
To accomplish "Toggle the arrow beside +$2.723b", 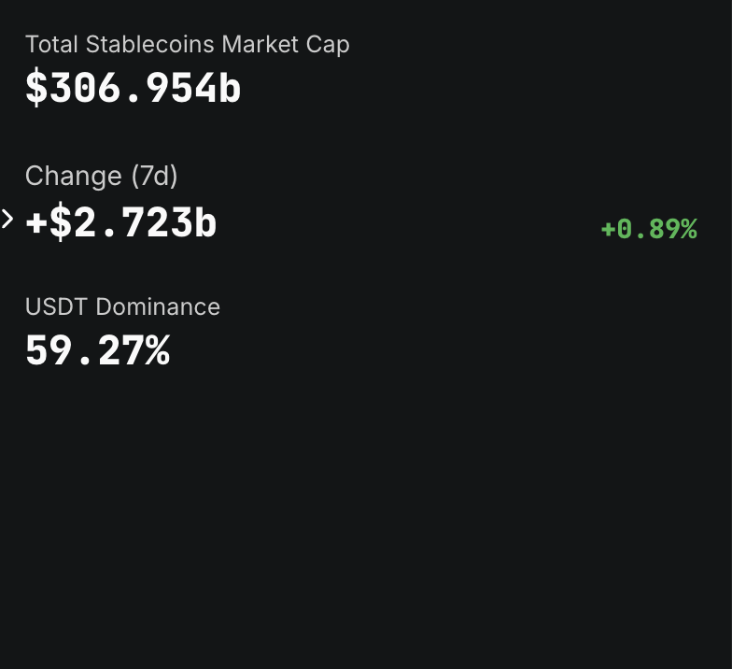I will [7, 220].
